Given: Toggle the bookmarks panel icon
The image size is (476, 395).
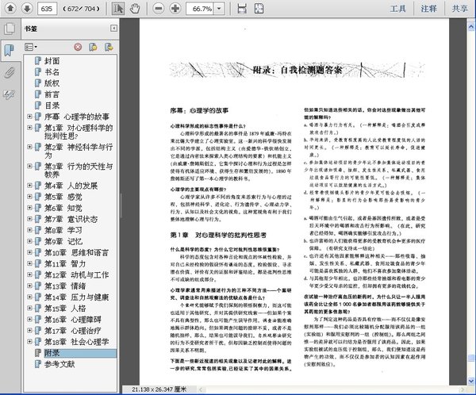Looking at the screenshot, I should (x=10, y=50).
